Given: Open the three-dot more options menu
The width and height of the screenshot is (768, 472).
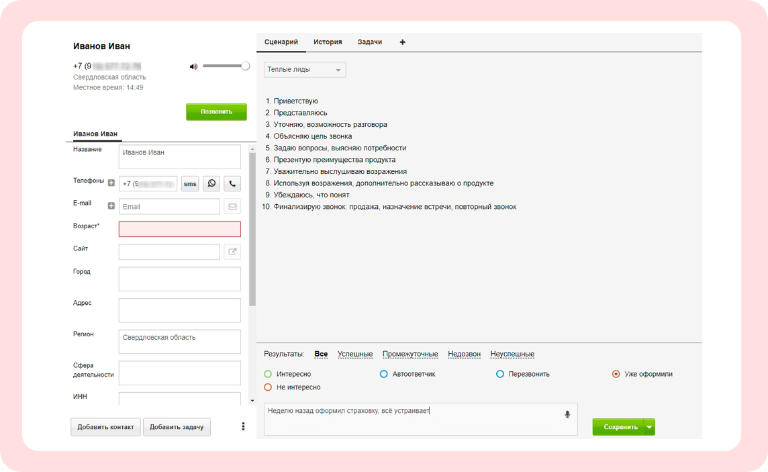Looking at the screenshot, I should click(243, 426).
